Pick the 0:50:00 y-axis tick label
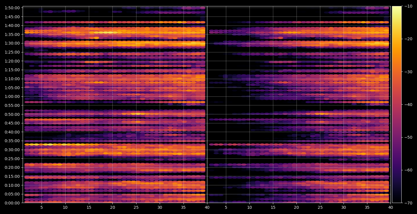 (12, 114)
